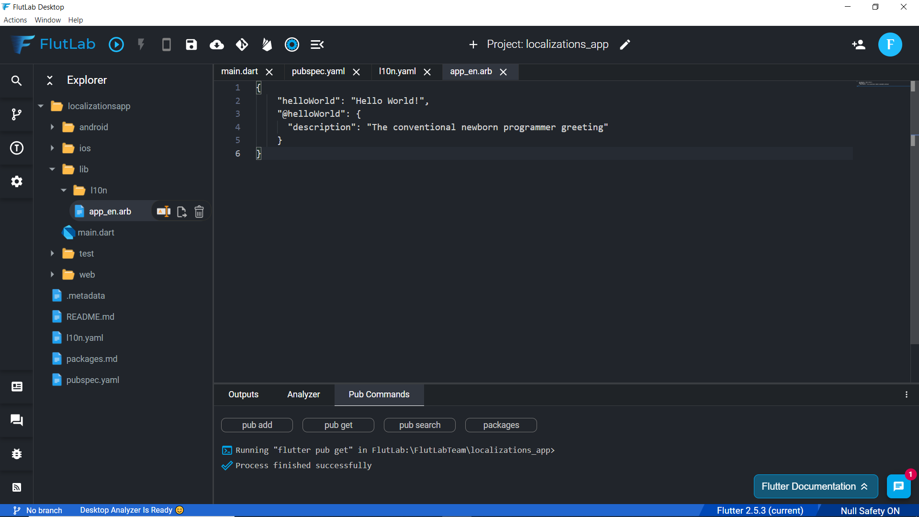Expand the android folder

[x=52, y=127]
